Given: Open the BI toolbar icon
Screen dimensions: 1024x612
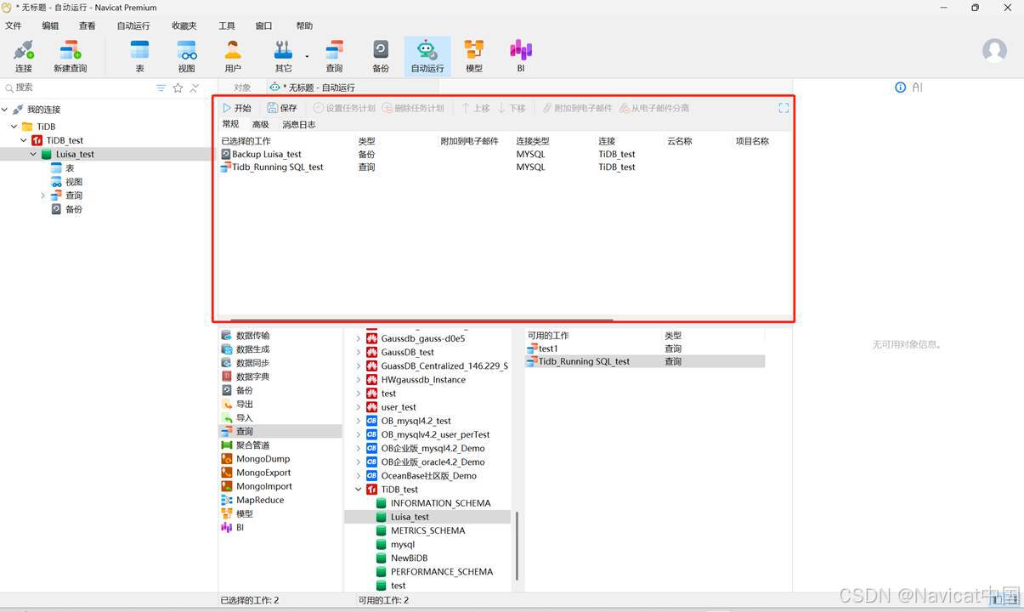Looking at the screenshot, I should pos(521,55).
